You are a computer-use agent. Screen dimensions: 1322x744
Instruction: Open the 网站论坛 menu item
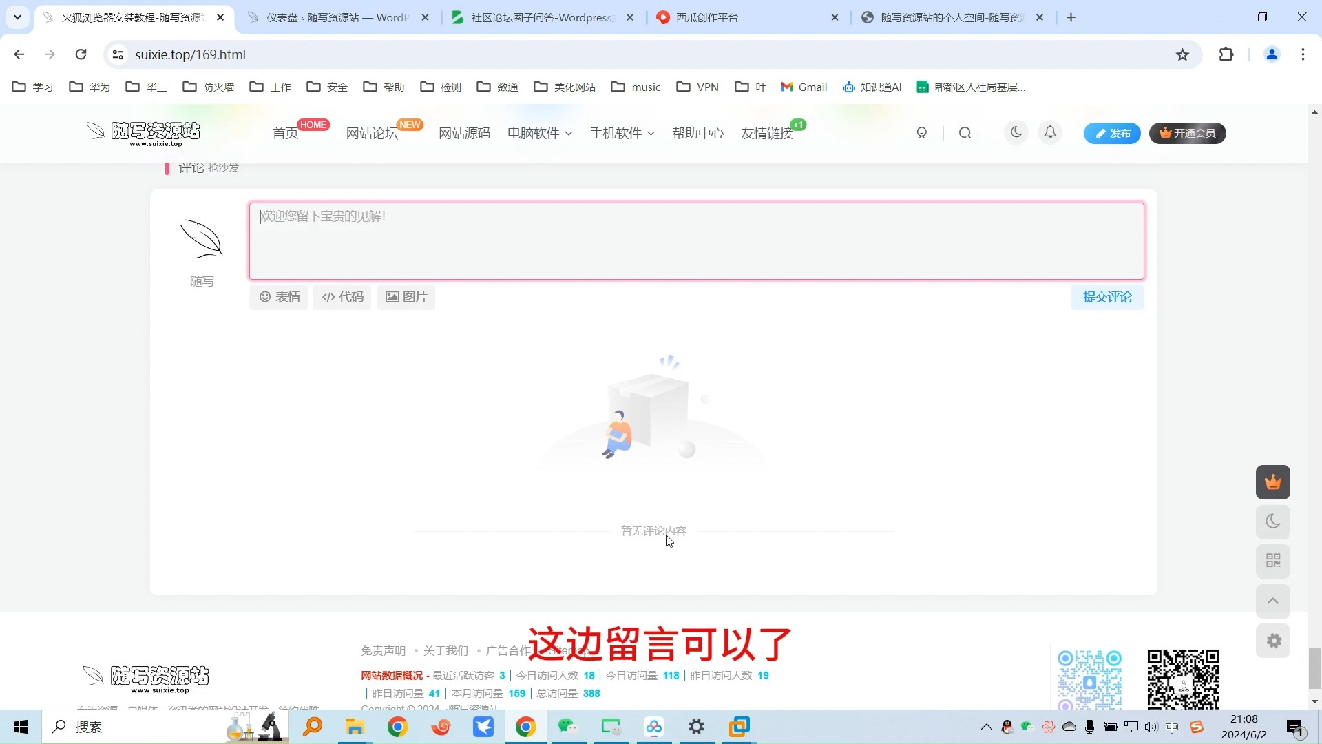(x=372, y=133)
